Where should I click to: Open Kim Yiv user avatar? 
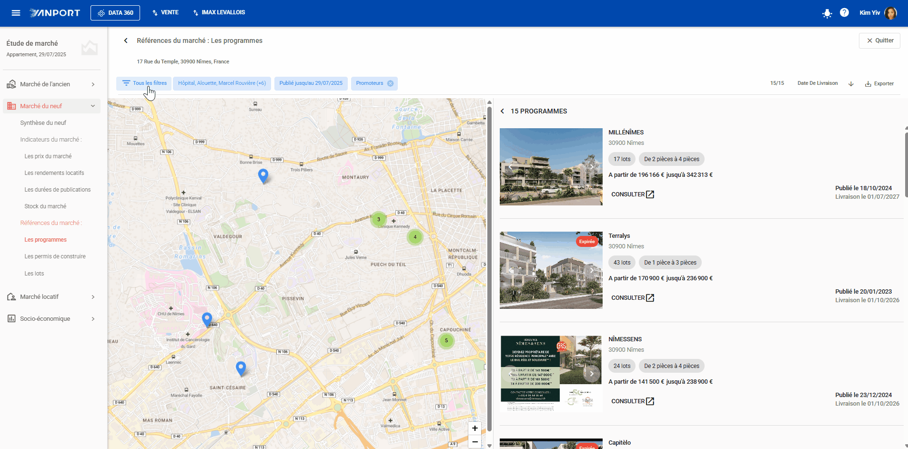pyautogui.click(x=890, y=13)
